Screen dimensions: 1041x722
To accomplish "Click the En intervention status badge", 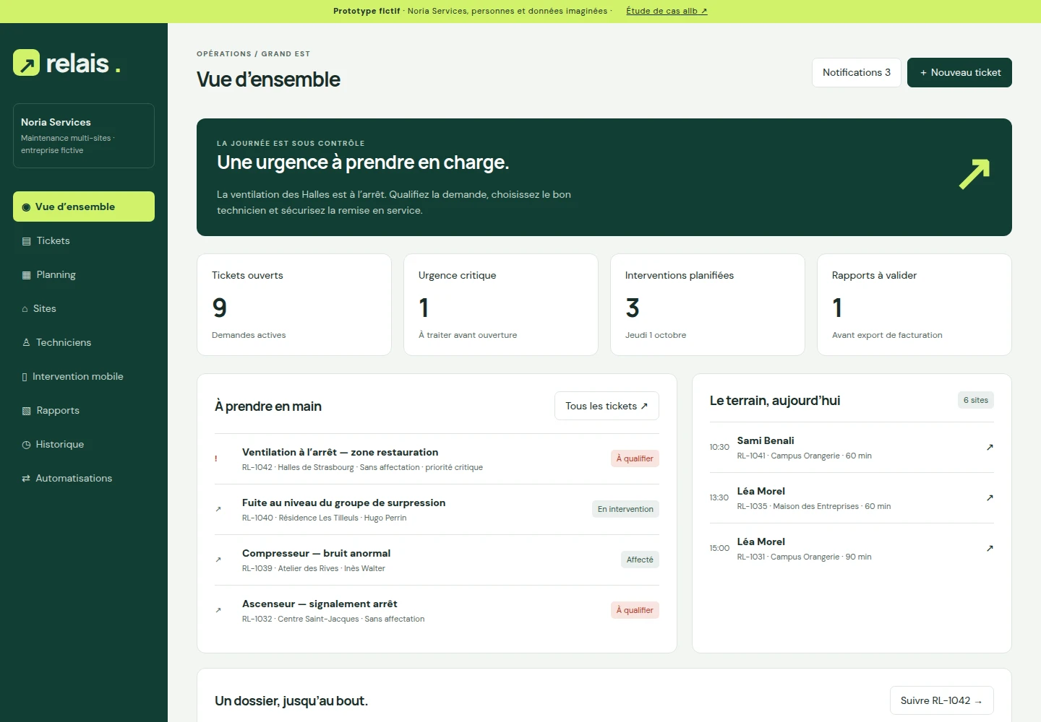I will (625, 509).
